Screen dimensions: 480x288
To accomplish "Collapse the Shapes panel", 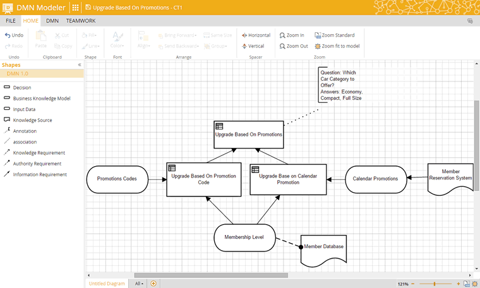I will [x=80, y=64].
